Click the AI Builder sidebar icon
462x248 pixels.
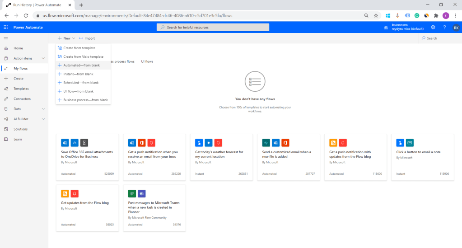point(6,119)
